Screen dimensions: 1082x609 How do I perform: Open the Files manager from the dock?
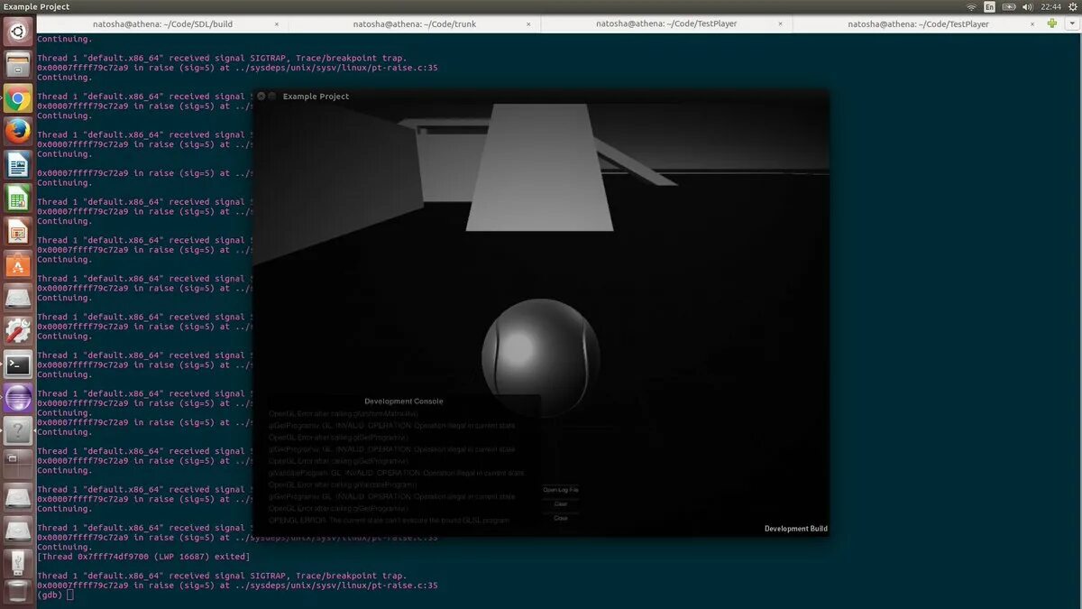[x=18, y=65]
